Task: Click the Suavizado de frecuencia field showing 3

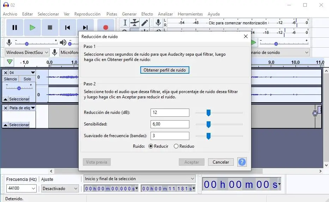Action: 170,136
